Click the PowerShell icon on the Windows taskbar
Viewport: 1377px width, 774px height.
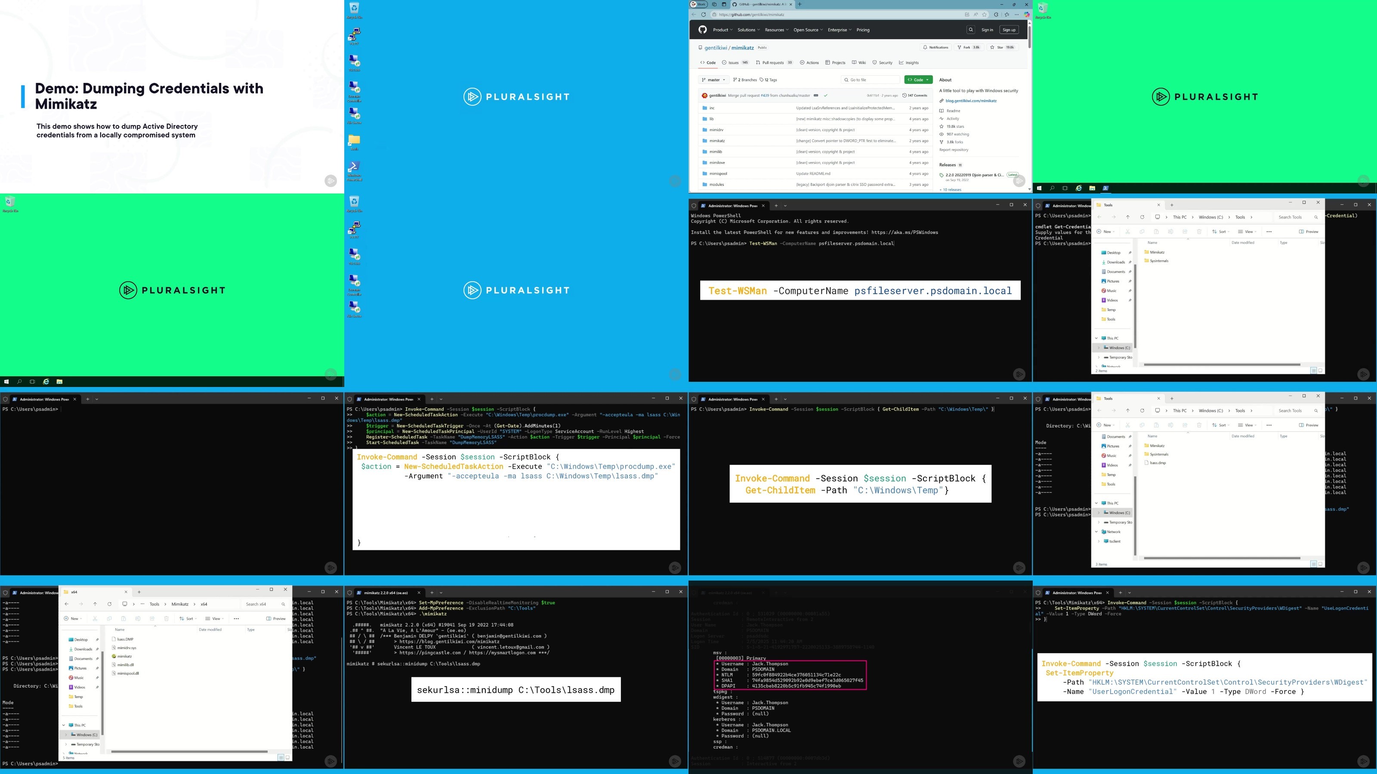click(1105, 188)
